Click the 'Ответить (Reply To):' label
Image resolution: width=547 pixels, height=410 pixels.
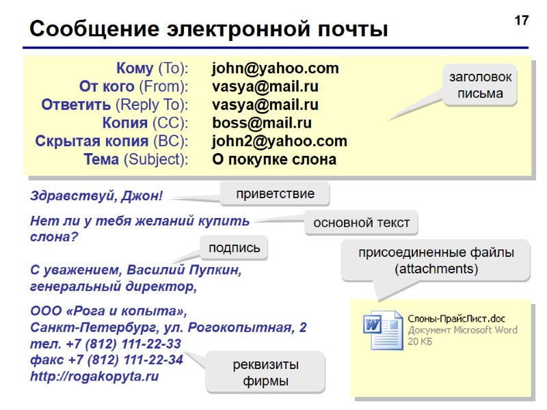pos(115,105)
